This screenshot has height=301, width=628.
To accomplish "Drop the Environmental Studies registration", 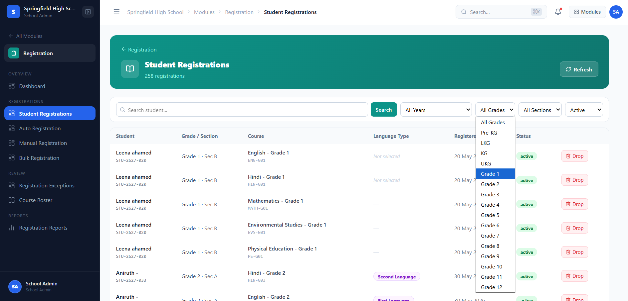I will [x=575, y=228].
